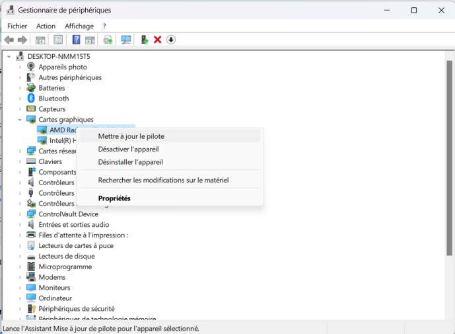Open the ? help menu
Screen dimensions: 455x334
tap(104, 26)
